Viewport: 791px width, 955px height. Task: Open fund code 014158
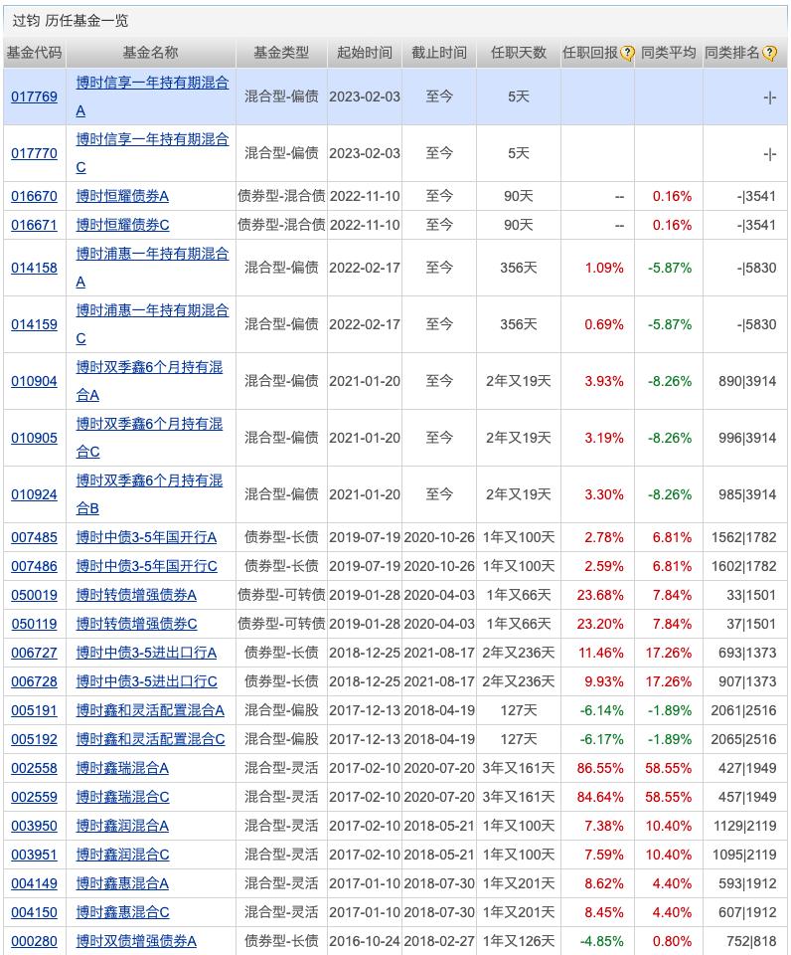click(x=34, y=268)
